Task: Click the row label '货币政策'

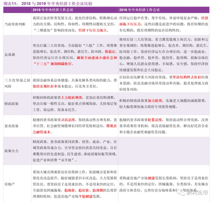Action: tap(11, 126)
